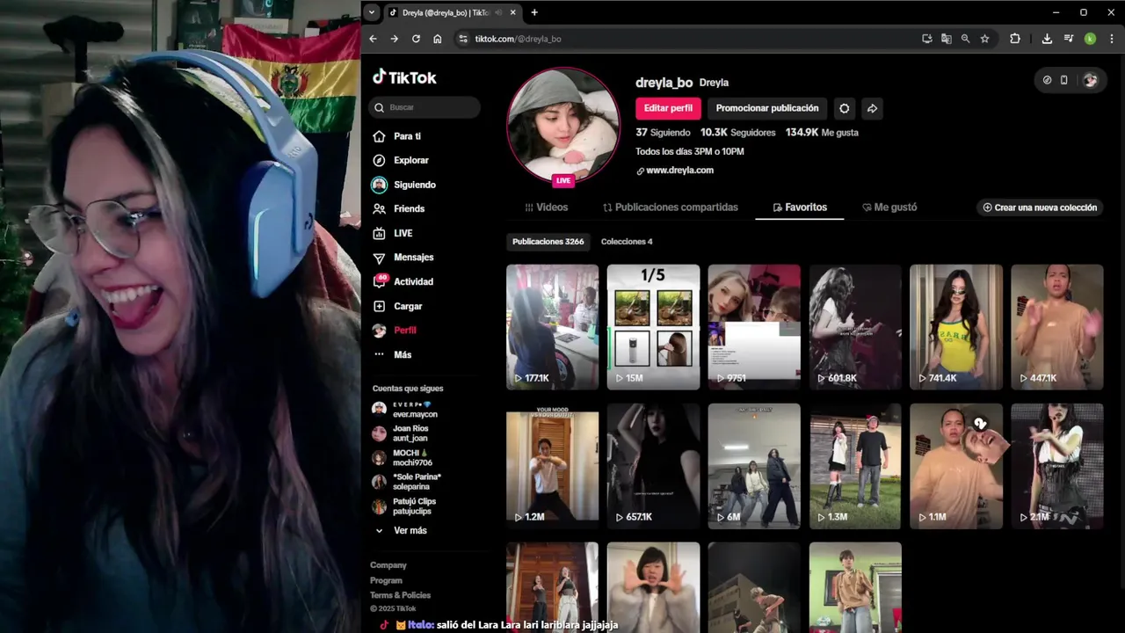The width and height of the screenshot is (1125, 633).
Task: Open site information icon in address bar
Action: tap(463, 39)
